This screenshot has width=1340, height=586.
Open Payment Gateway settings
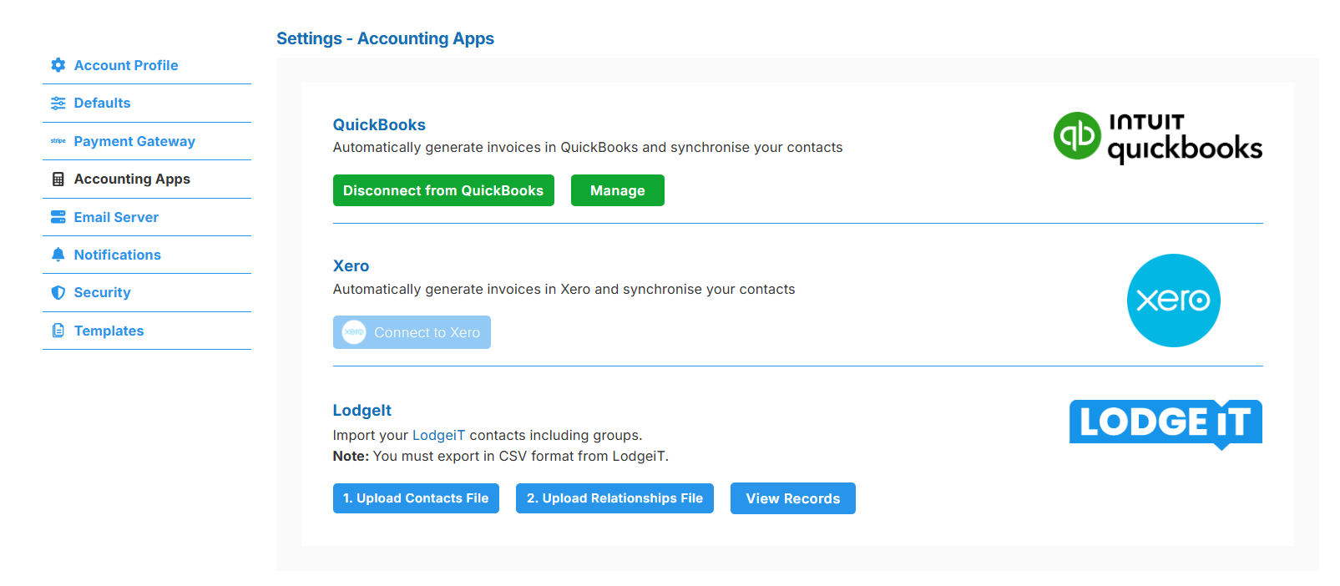pos(134,141)
